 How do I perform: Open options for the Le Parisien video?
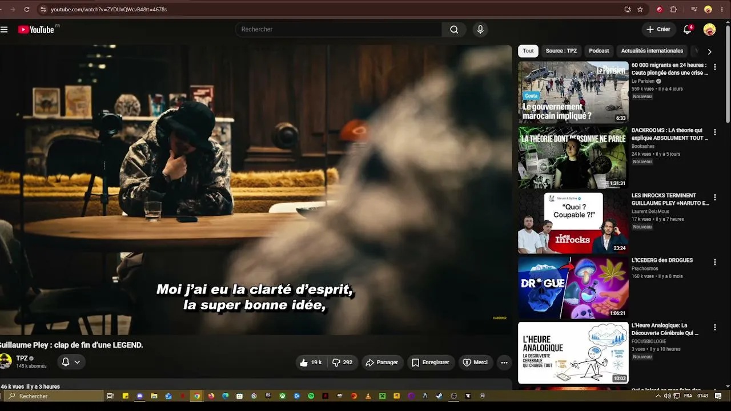[714, 67]
